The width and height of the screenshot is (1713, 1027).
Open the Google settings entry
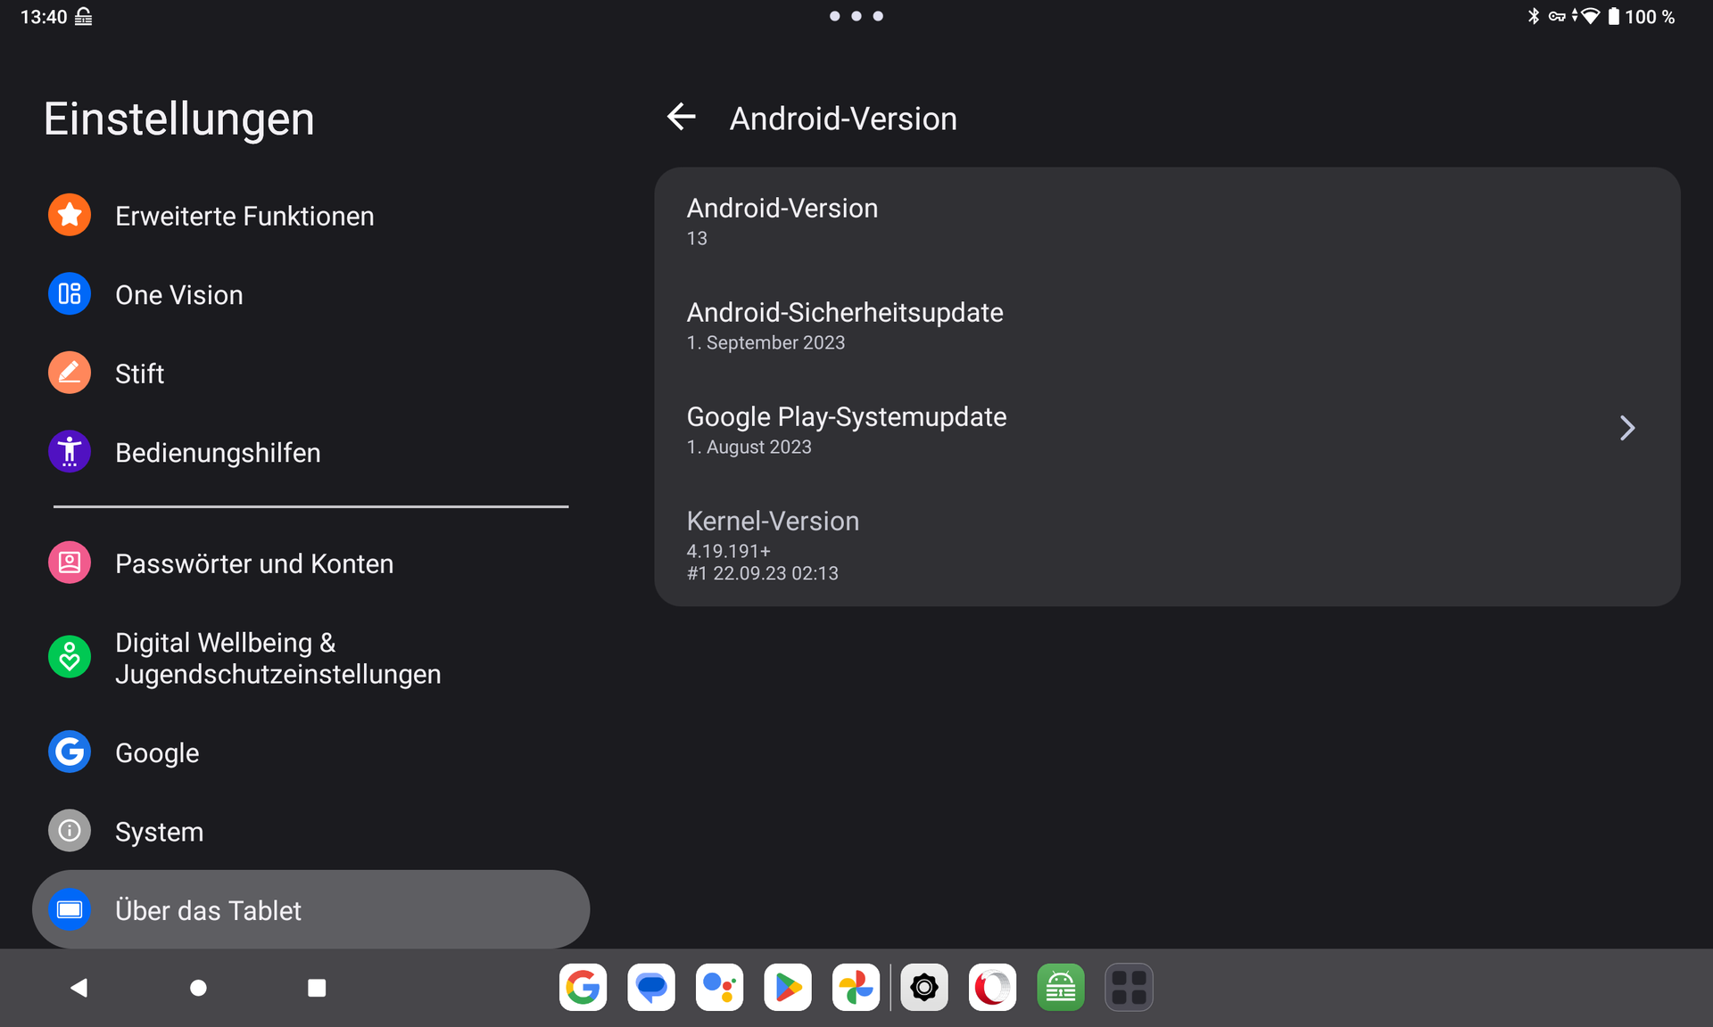157,752
